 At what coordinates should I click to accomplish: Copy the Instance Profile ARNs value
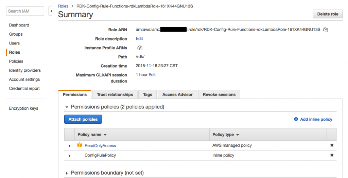140,48
